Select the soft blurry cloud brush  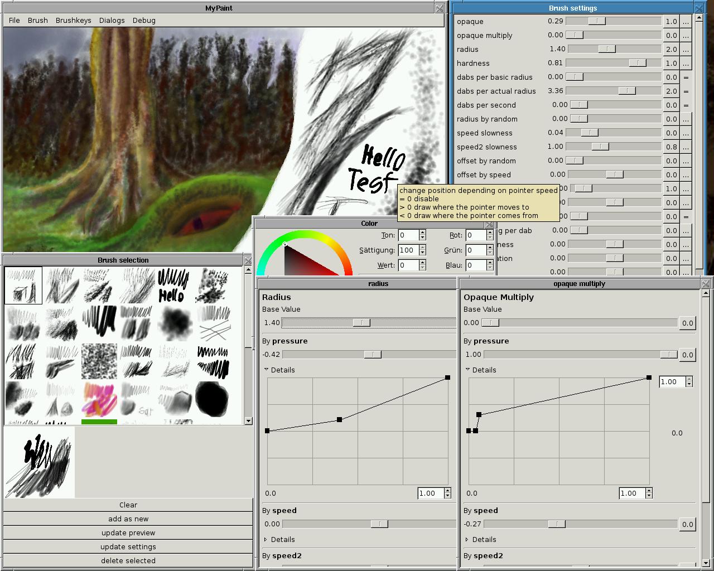[175, 323]
